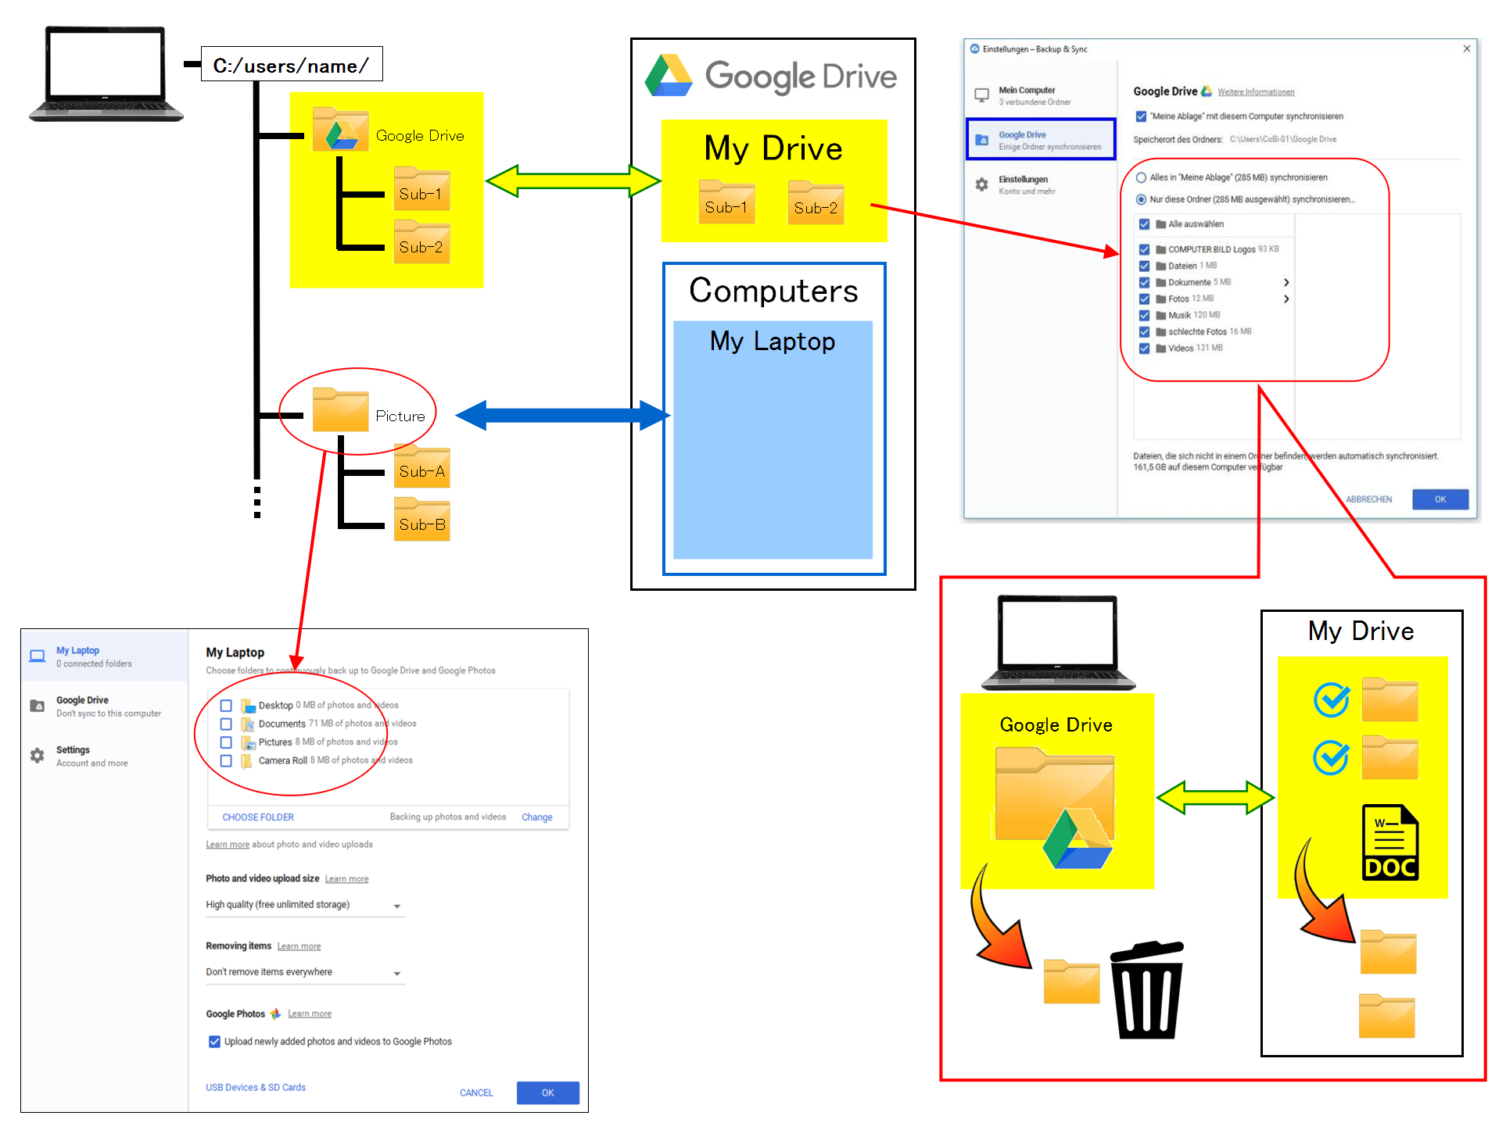Click the Dateien folder icon
Image resolution: width=1506 pixels, height=1130 pixels.
point(1161,266)
